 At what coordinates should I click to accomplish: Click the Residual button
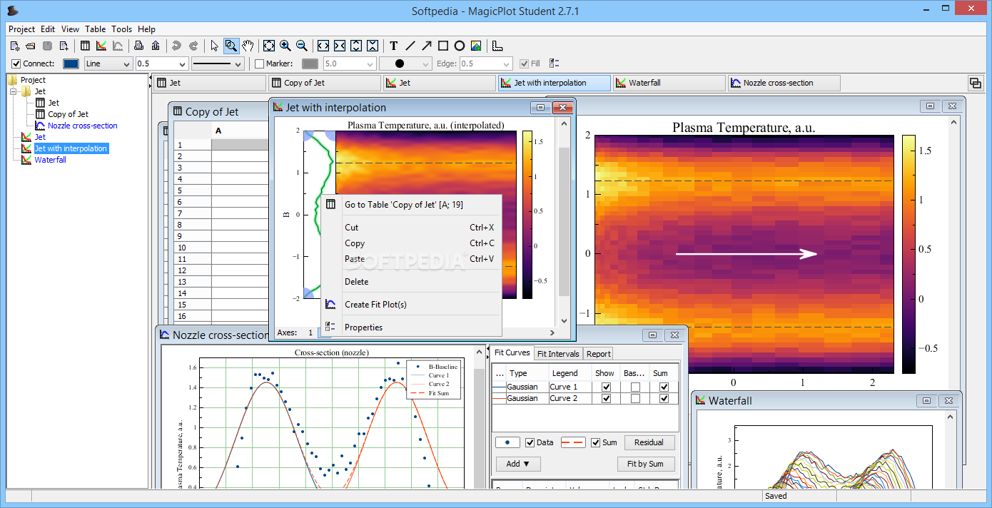[649, 442]
